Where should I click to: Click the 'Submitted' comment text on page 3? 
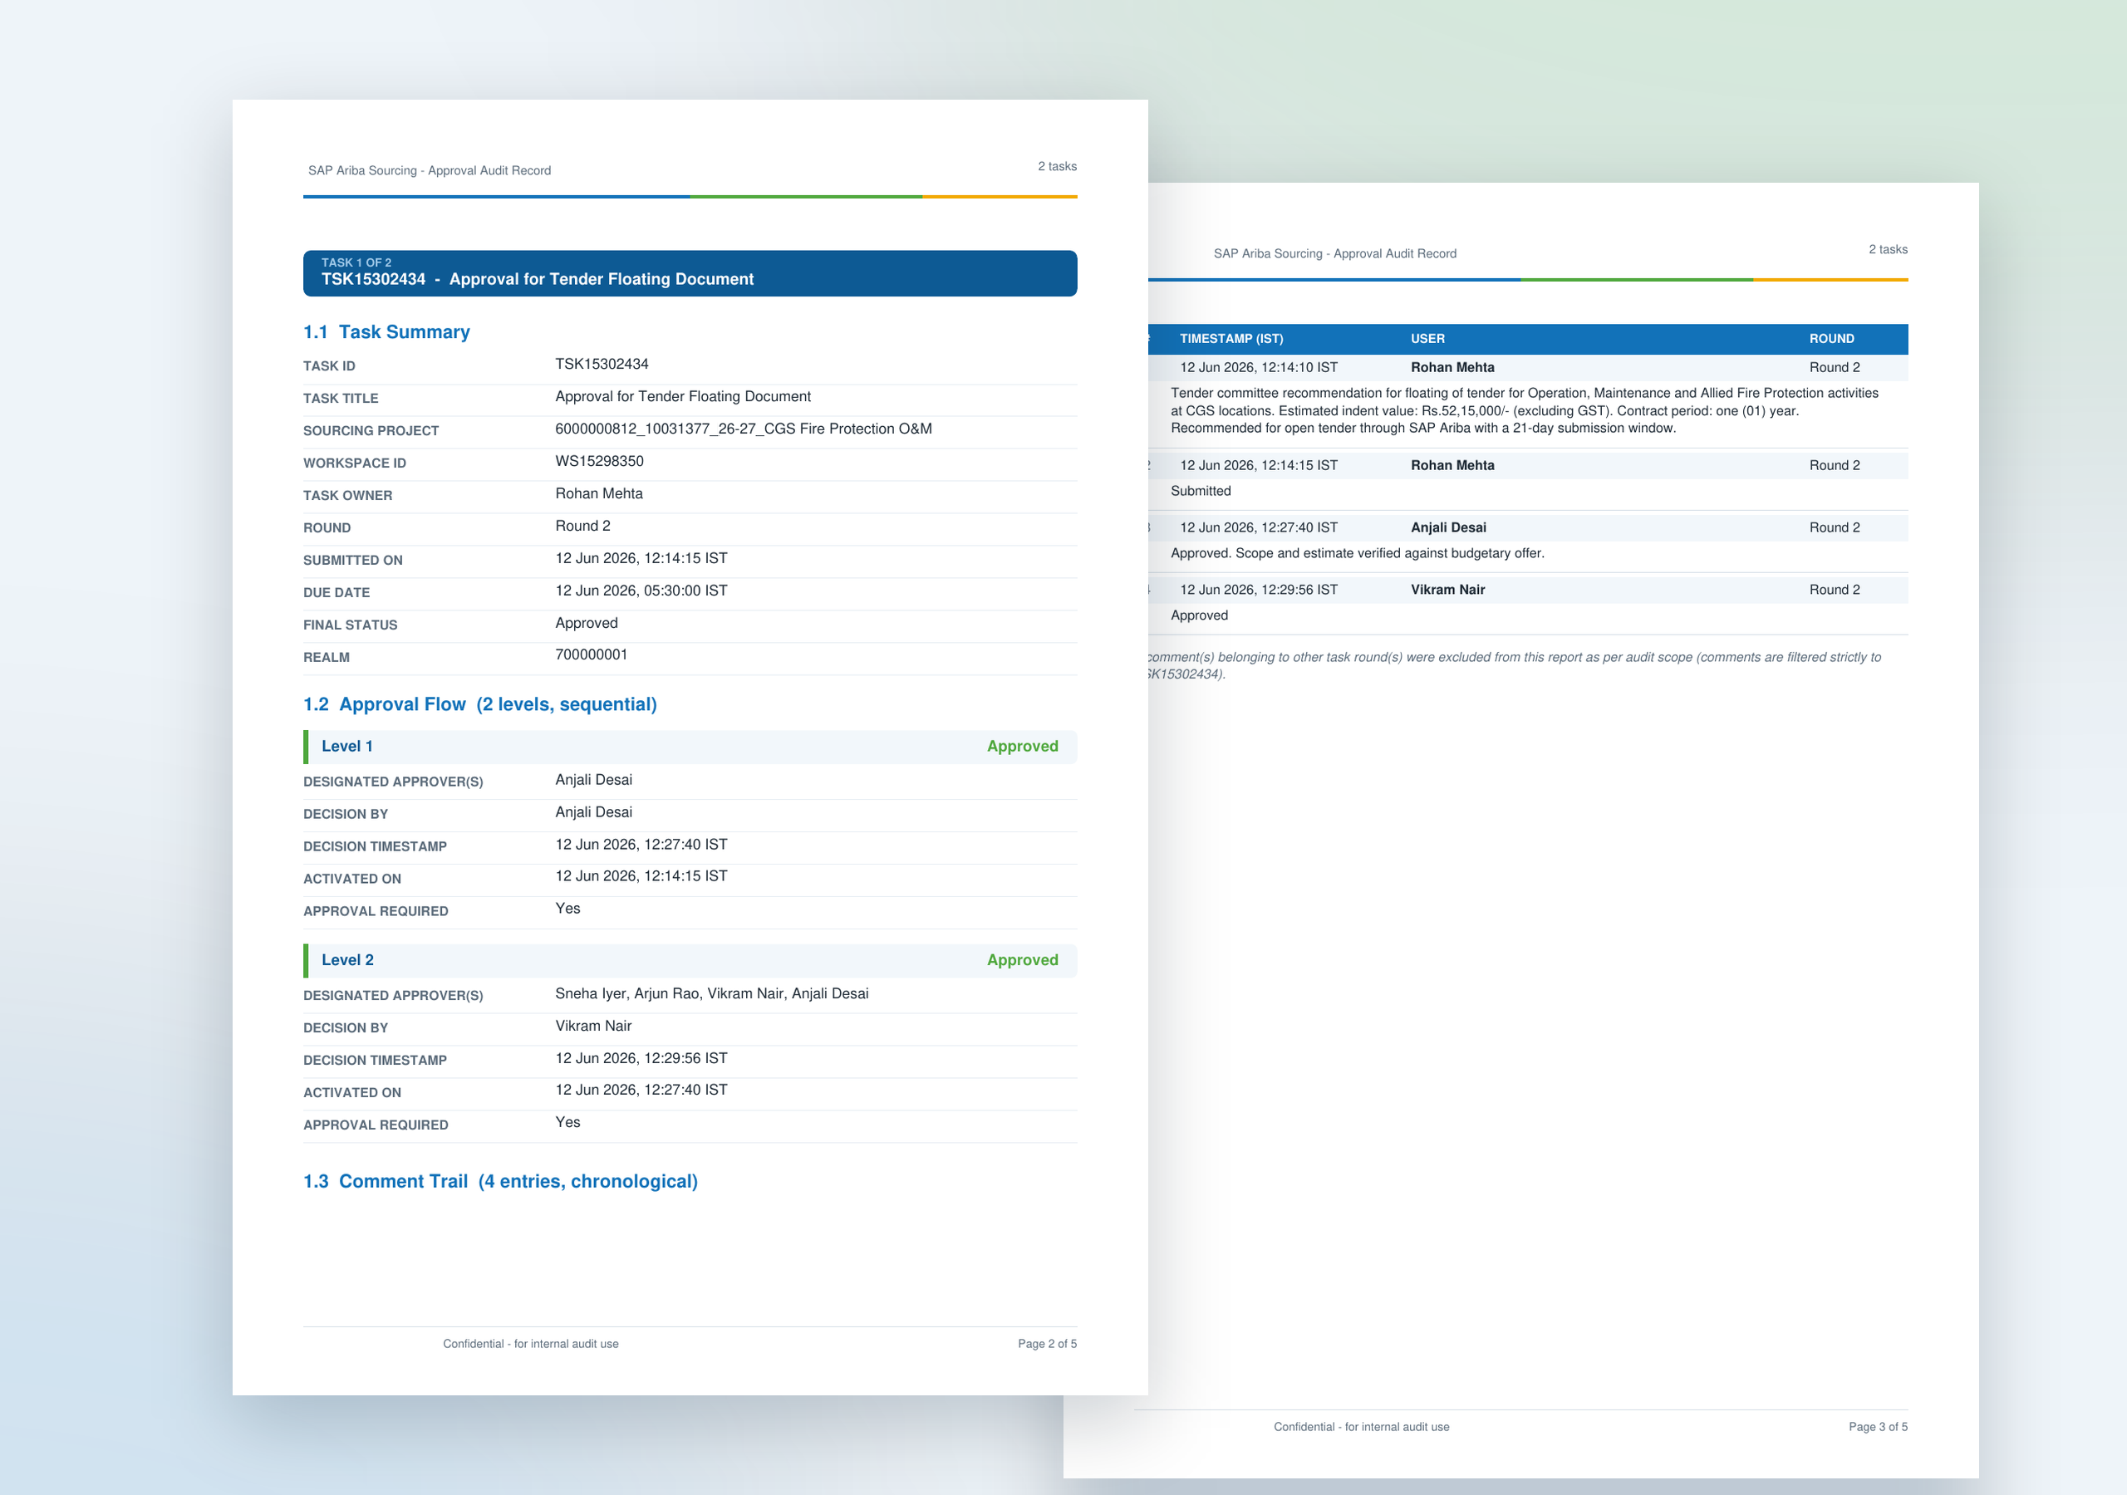(x=1201, y=492)
